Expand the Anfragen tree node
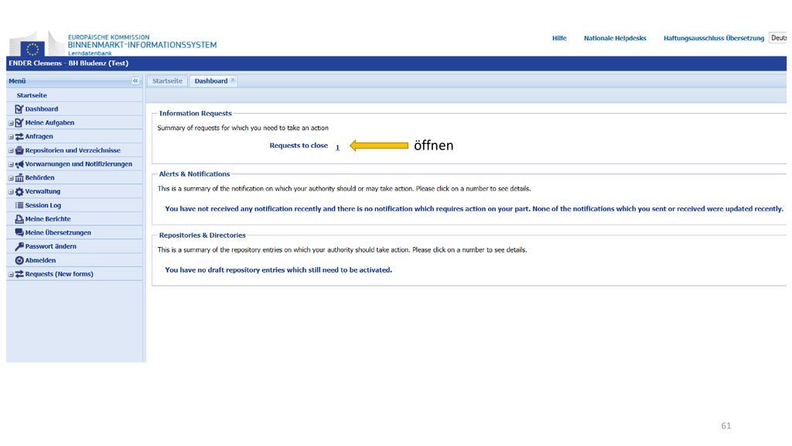792x446 pixels. 11,136
